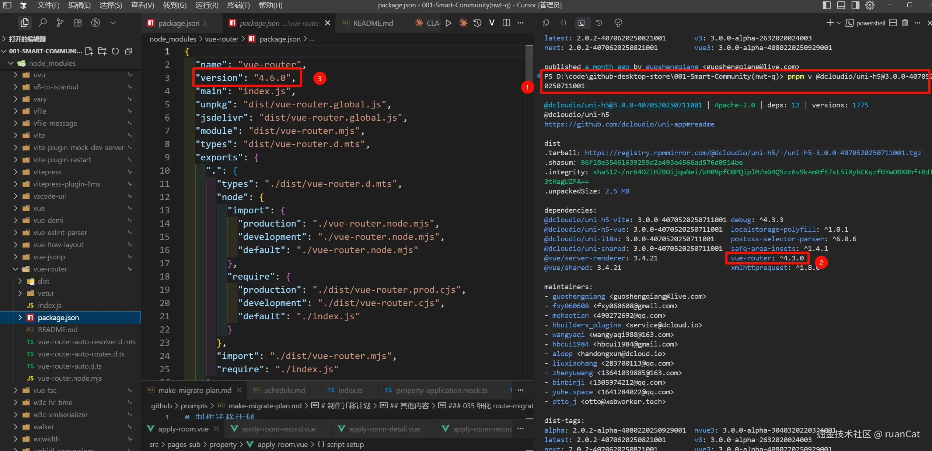This screenshot has height=451, width=932.
Task: Switch to the README.md tab
Action: (373, 23)
